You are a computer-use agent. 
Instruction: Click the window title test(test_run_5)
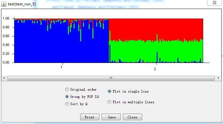coord(22,4)
